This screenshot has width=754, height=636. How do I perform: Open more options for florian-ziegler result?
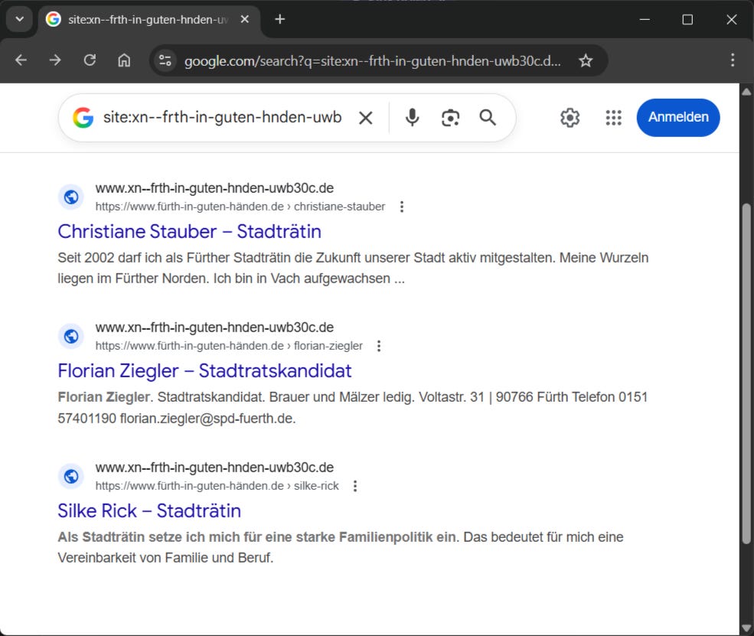(x=379, y=346)
